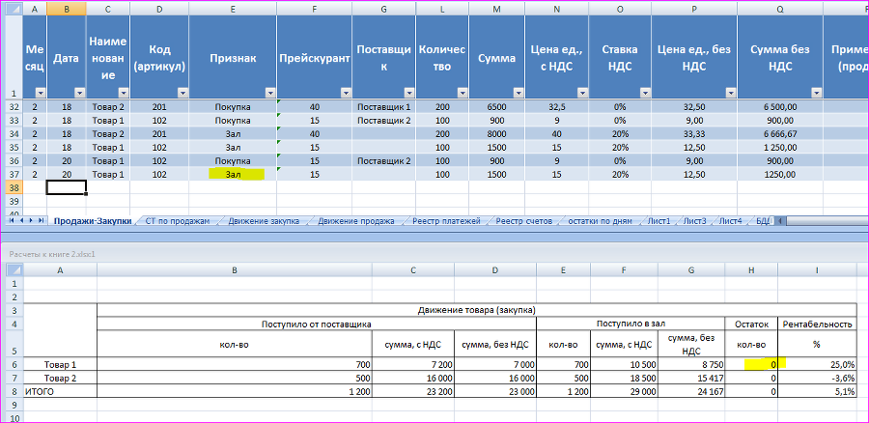869x423 pixels.
Task: Switch to the СТ по продажам sheet tab
Action: pos(178,220)
